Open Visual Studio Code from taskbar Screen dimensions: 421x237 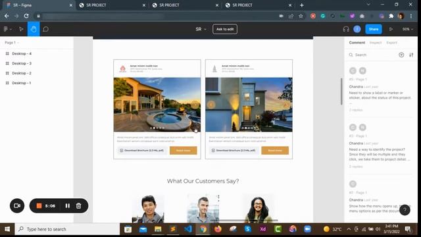188,229
